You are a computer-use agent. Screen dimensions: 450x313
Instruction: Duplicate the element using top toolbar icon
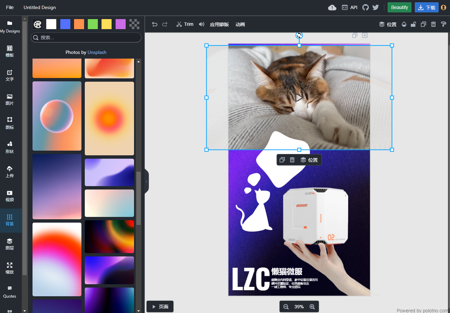click(424, 24)
